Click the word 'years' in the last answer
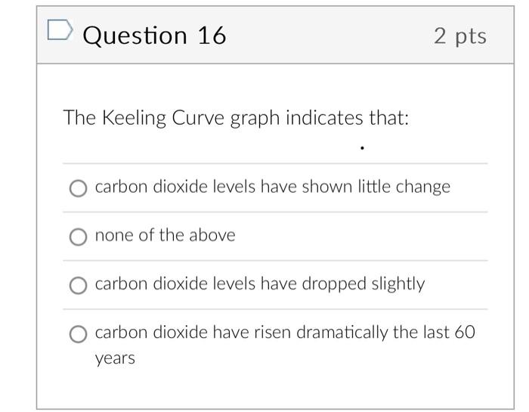Screen dimensions: 529x412 (115, 358)
